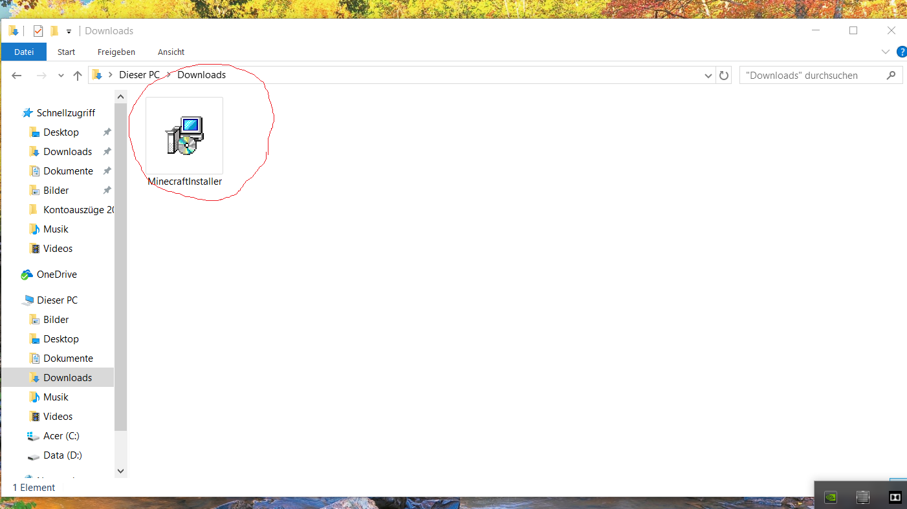Select the MinecraftInstaller file icon
This screenshot has height=509, width=907.
(x=184, y=136)
